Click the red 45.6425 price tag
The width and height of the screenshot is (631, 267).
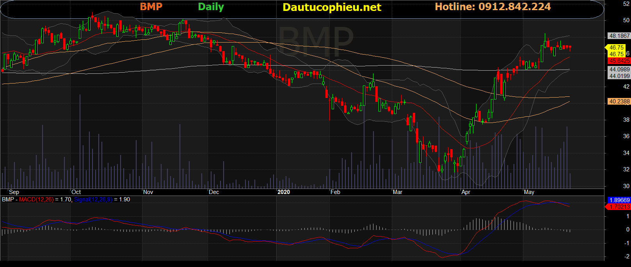620,61
